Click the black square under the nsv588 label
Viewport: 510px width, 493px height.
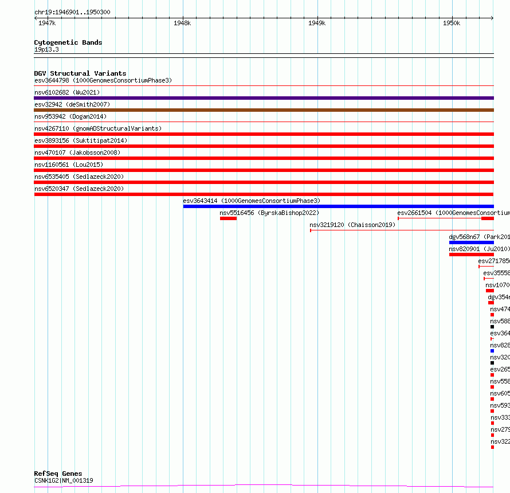(492, 327)
